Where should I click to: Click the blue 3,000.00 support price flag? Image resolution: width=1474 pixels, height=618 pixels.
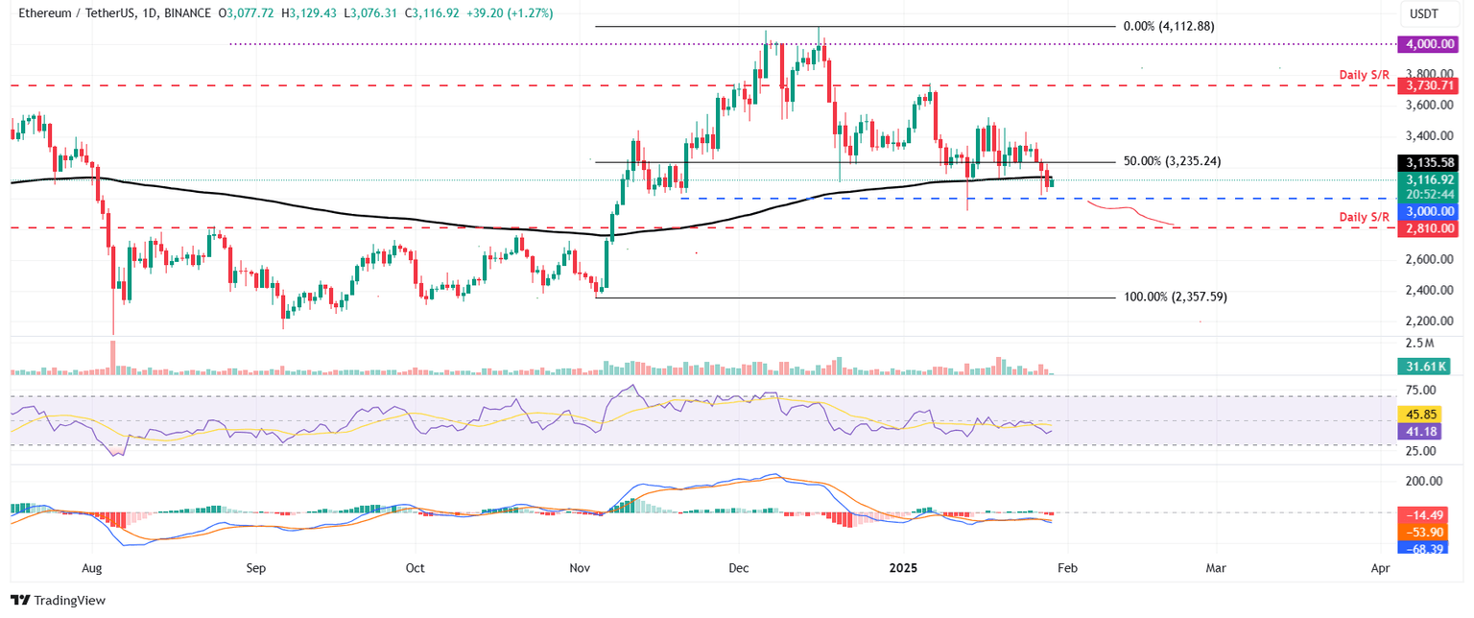tap(1428, 211)
